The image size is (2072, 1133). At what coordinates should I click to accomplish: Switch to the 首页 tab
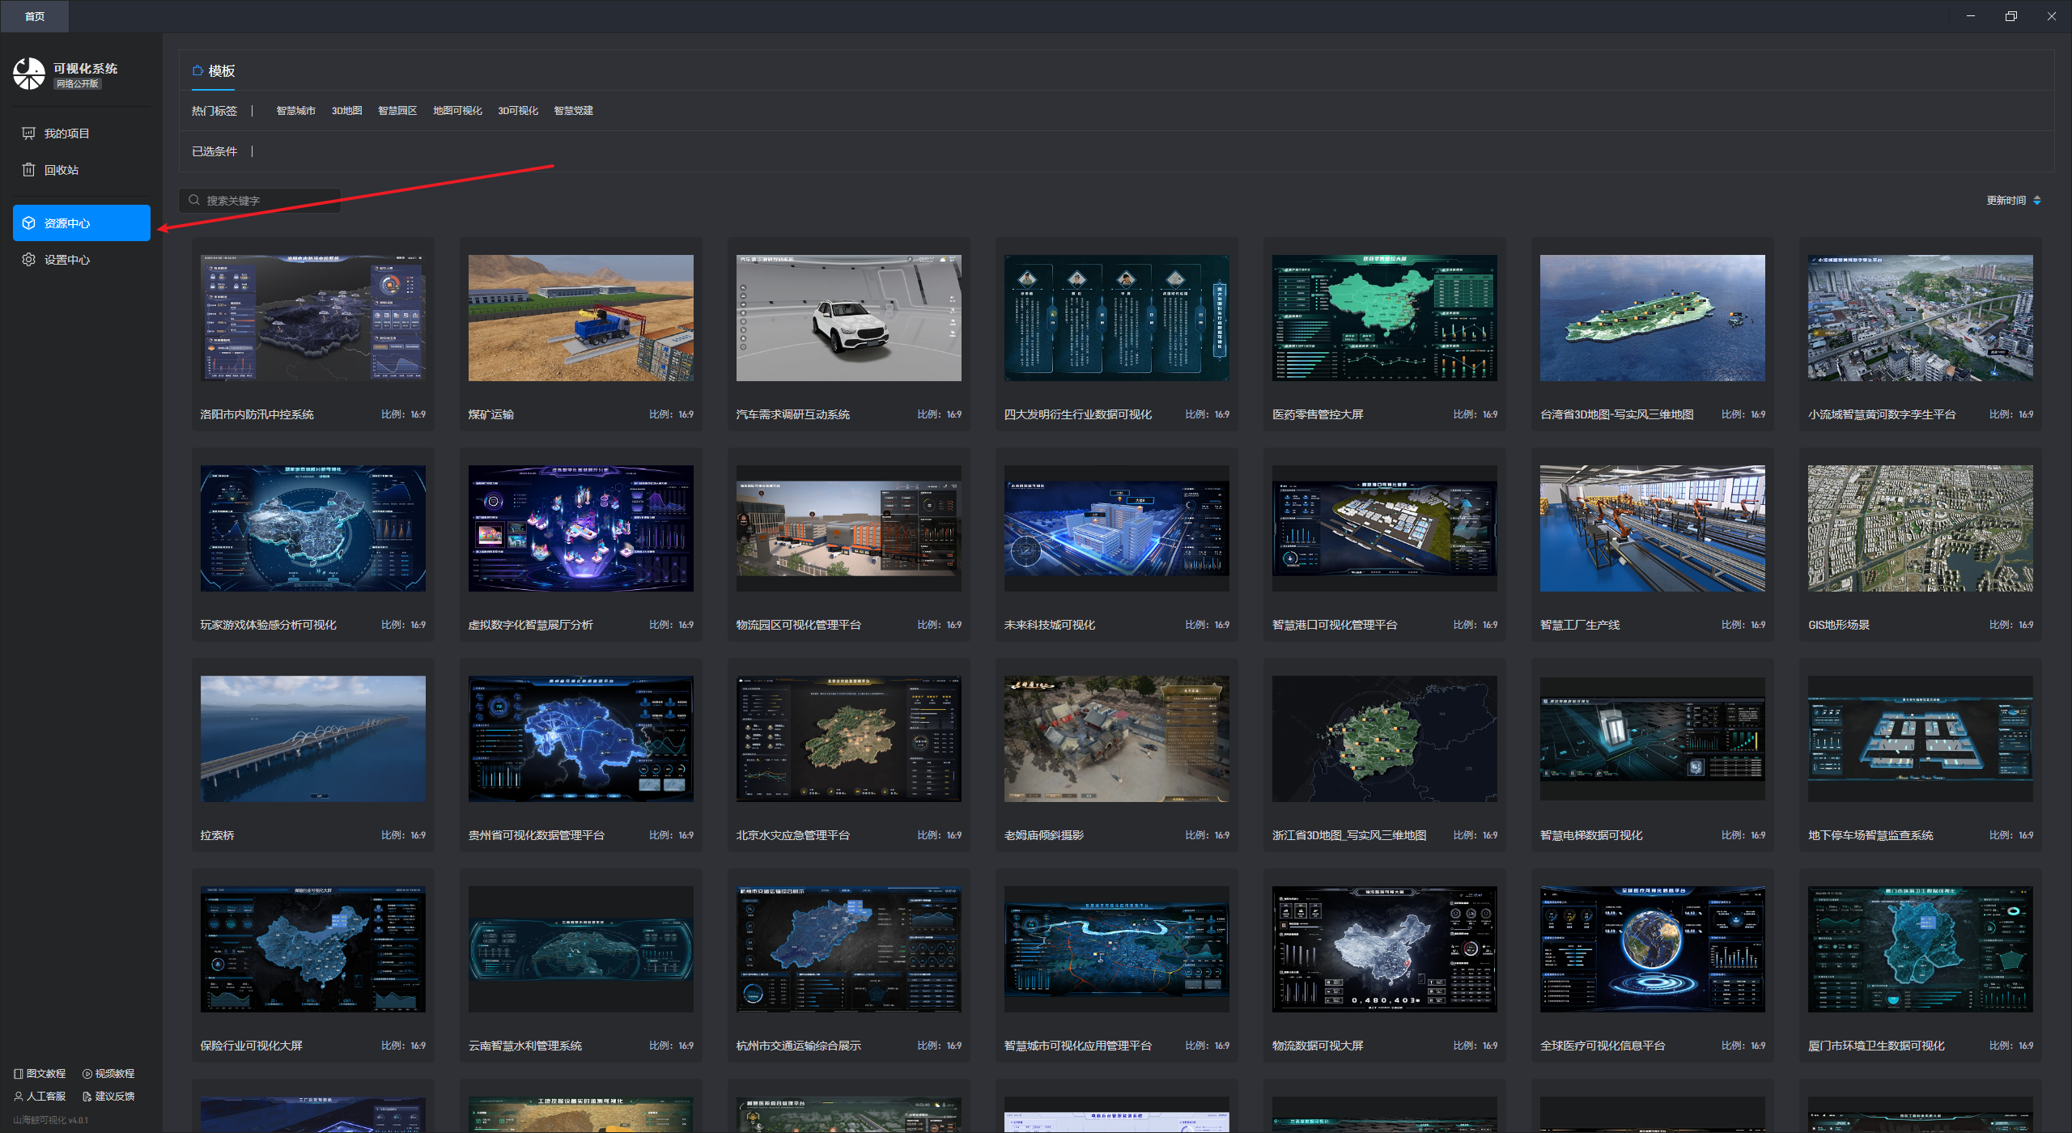click(x=34, y=16)
